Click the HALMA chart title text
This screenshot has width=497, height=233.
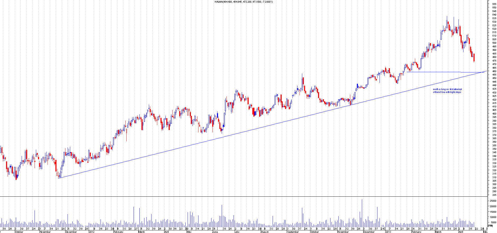click(244, 2)
